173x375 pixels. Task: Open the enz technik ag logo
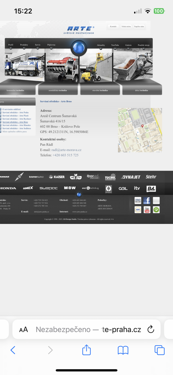click(90, 188)
